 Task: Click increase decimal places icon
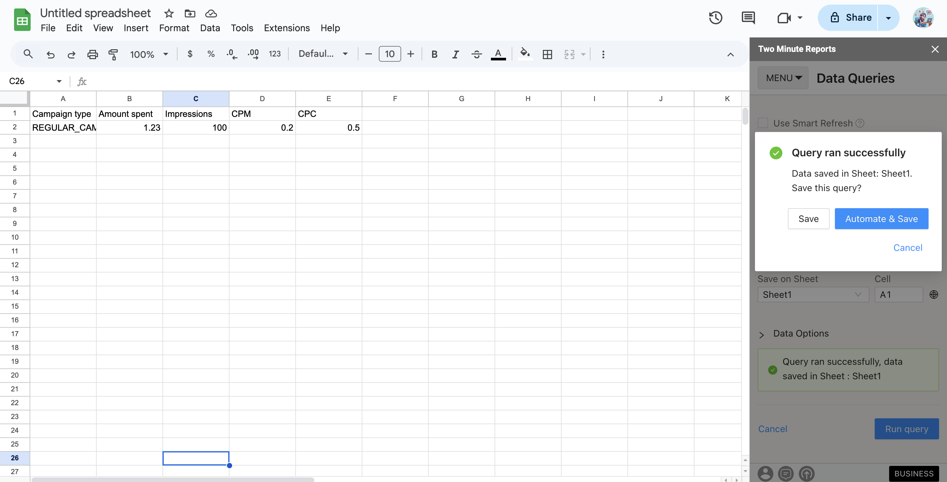coord(253,54)
